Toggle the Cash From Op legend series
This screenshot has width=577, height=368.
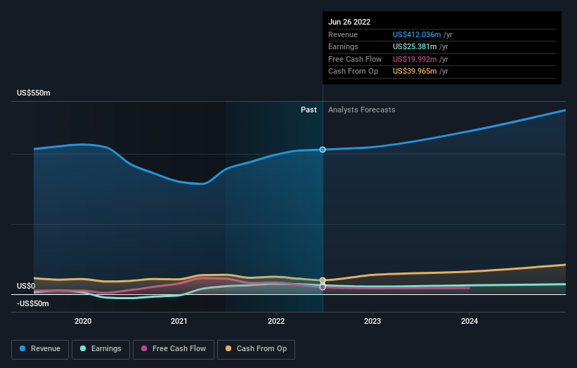coord(256,349)
